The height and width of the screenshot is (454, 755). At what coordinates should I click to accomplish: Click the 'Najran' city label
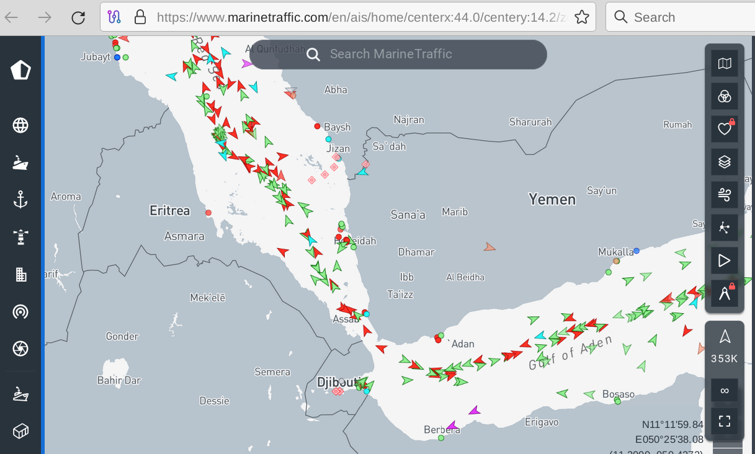[x=409, y=120]
